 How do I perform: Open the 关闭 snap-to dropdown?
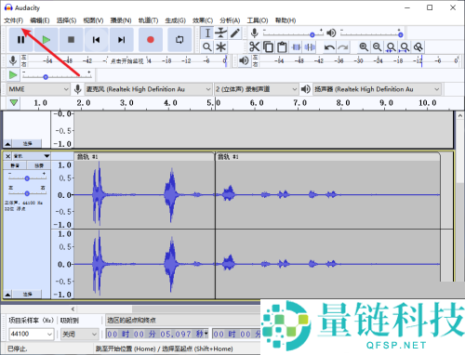pos(80,334)
